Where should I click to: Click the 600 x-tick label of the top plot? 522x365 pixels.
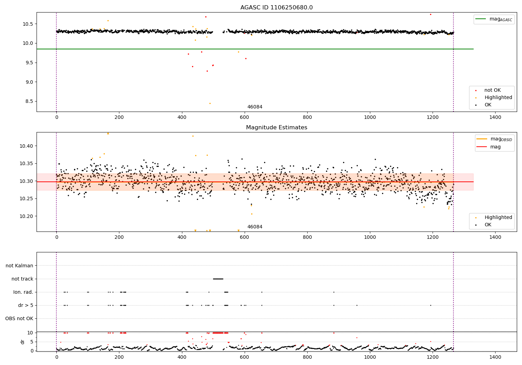pos(244,117)
